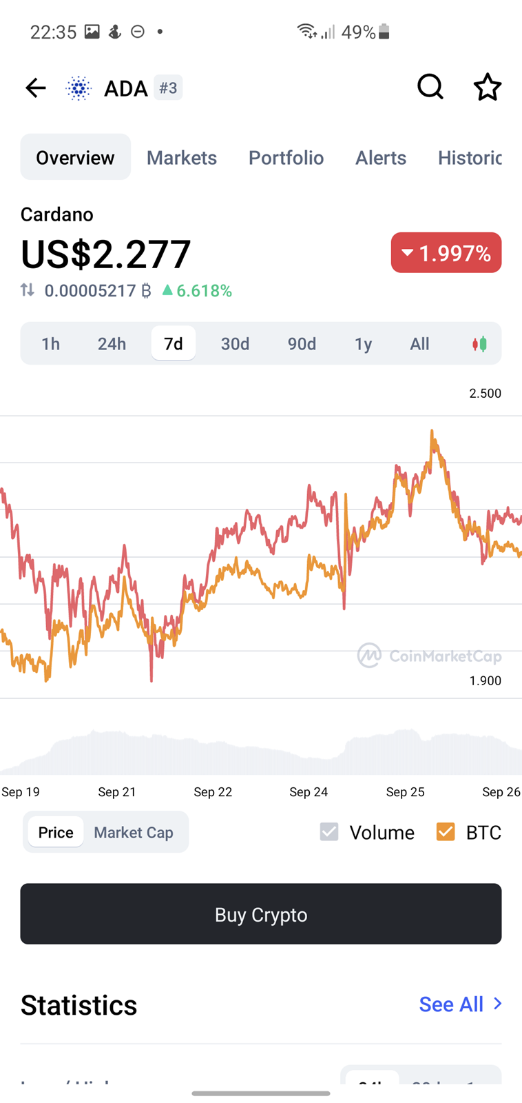
Task: Tap the 1.900 axis label
Action: [485, 680]
